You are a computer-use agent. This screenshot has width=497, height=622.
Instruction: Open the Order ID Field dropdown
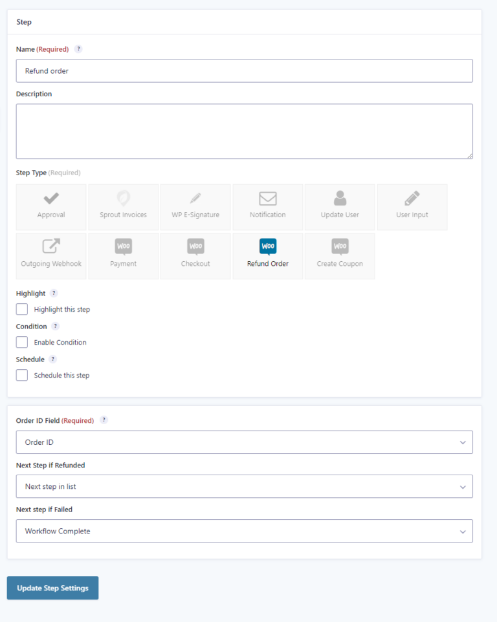pos(244,442)
